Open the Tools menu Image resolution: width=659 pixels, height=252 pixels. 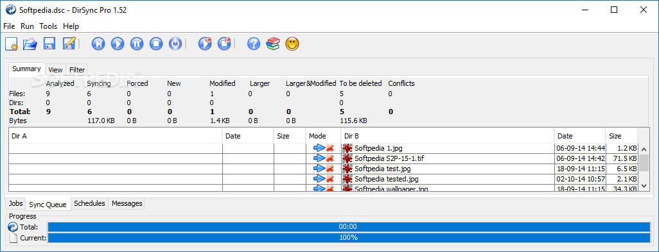[x=48, y=26]
